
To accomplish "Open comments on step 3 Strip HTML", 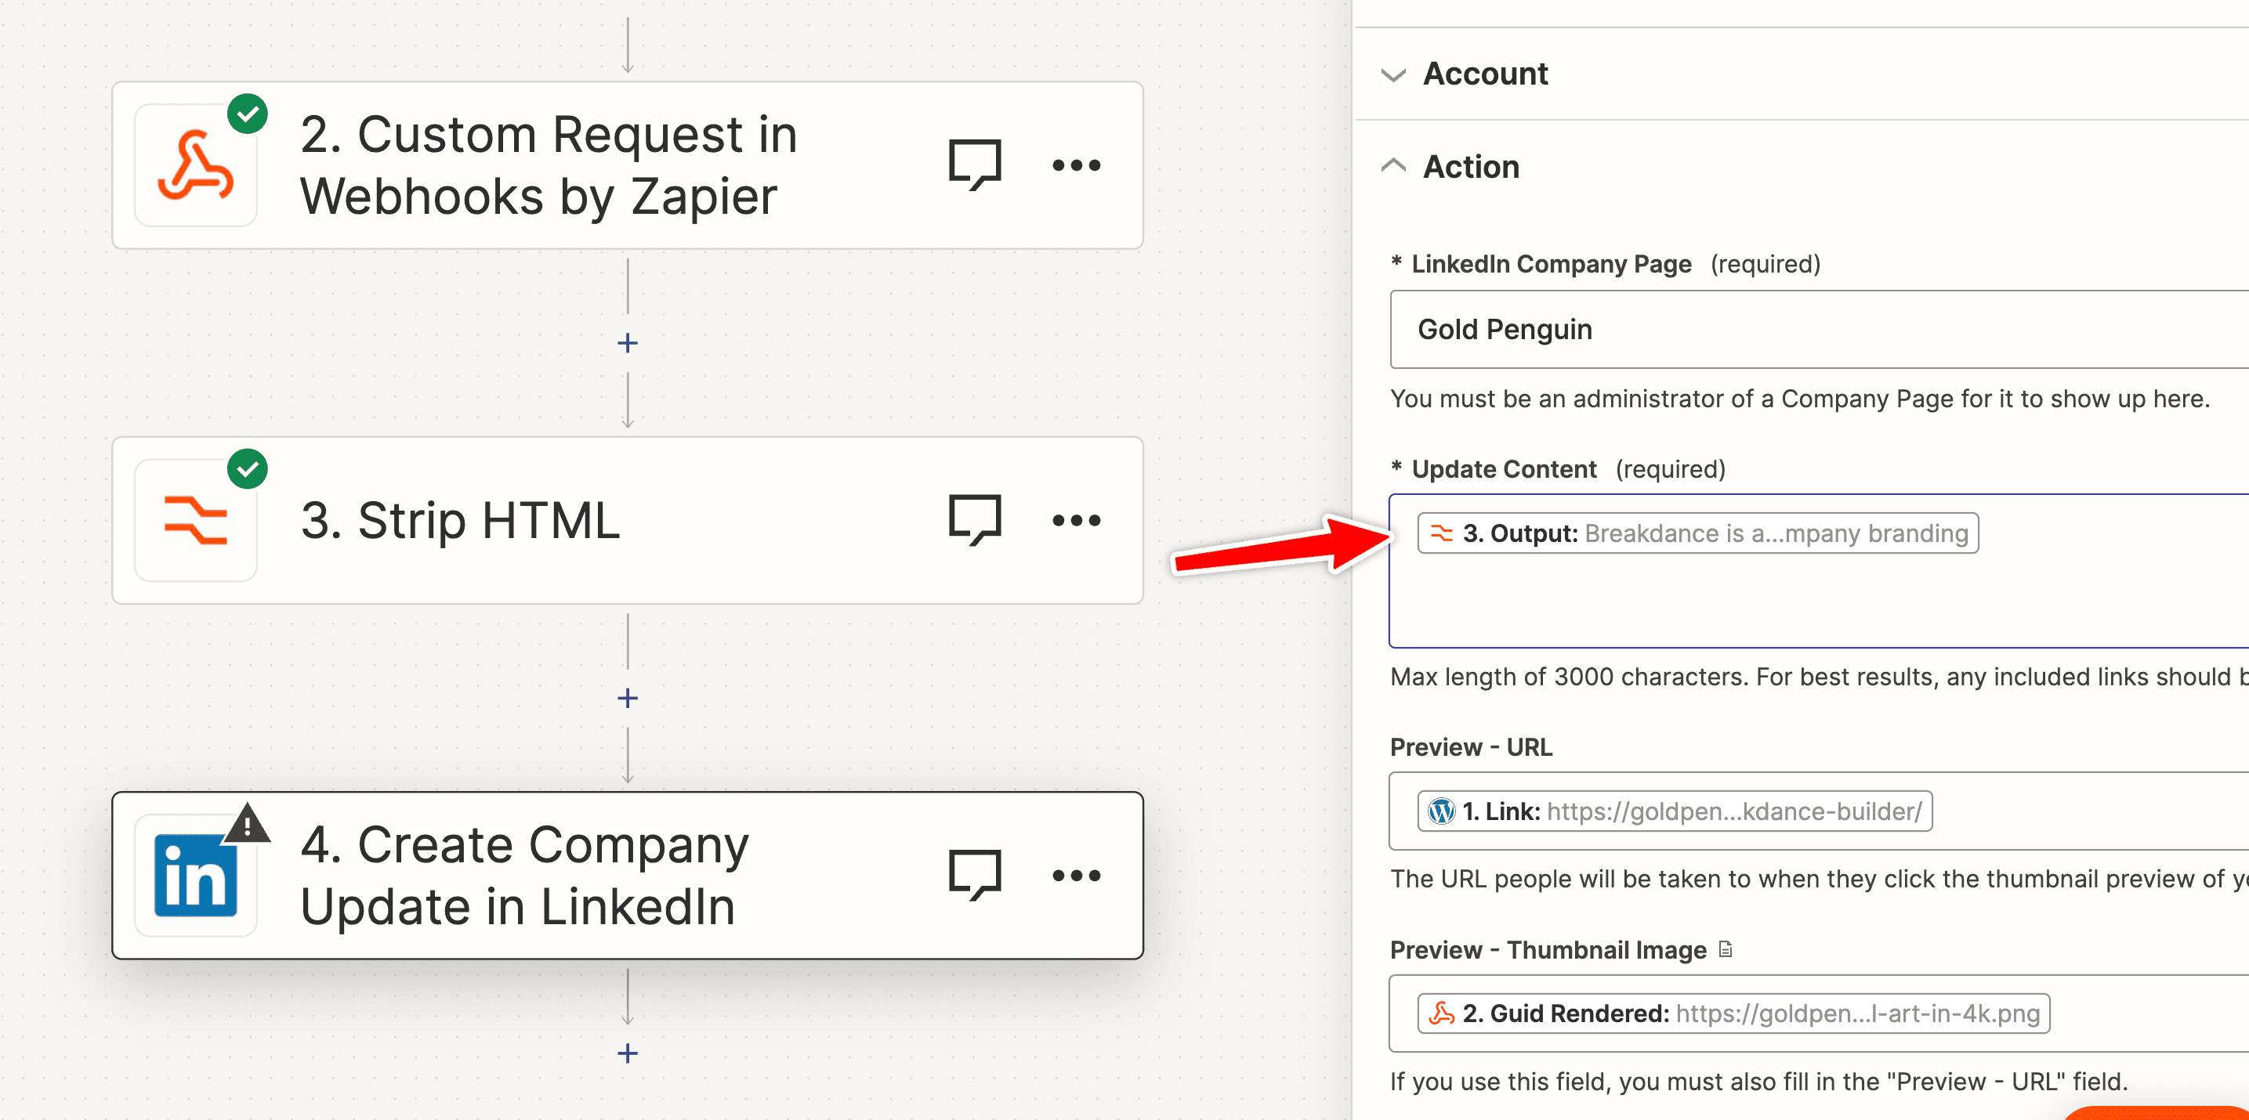I will pos(974,521).
